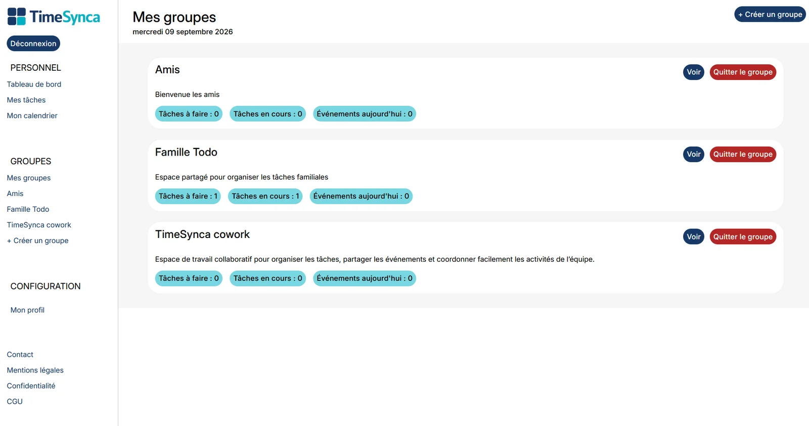Screen dimensions: 809x426
Task: Click sidebar '+ Créer un groupe' link
Action: click(37, 241)
